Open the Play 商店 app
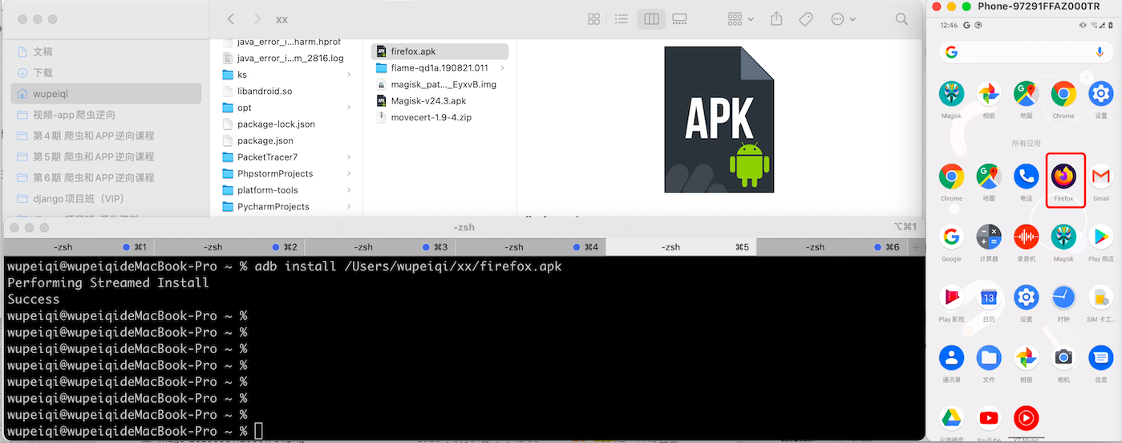 (1101, 242)
